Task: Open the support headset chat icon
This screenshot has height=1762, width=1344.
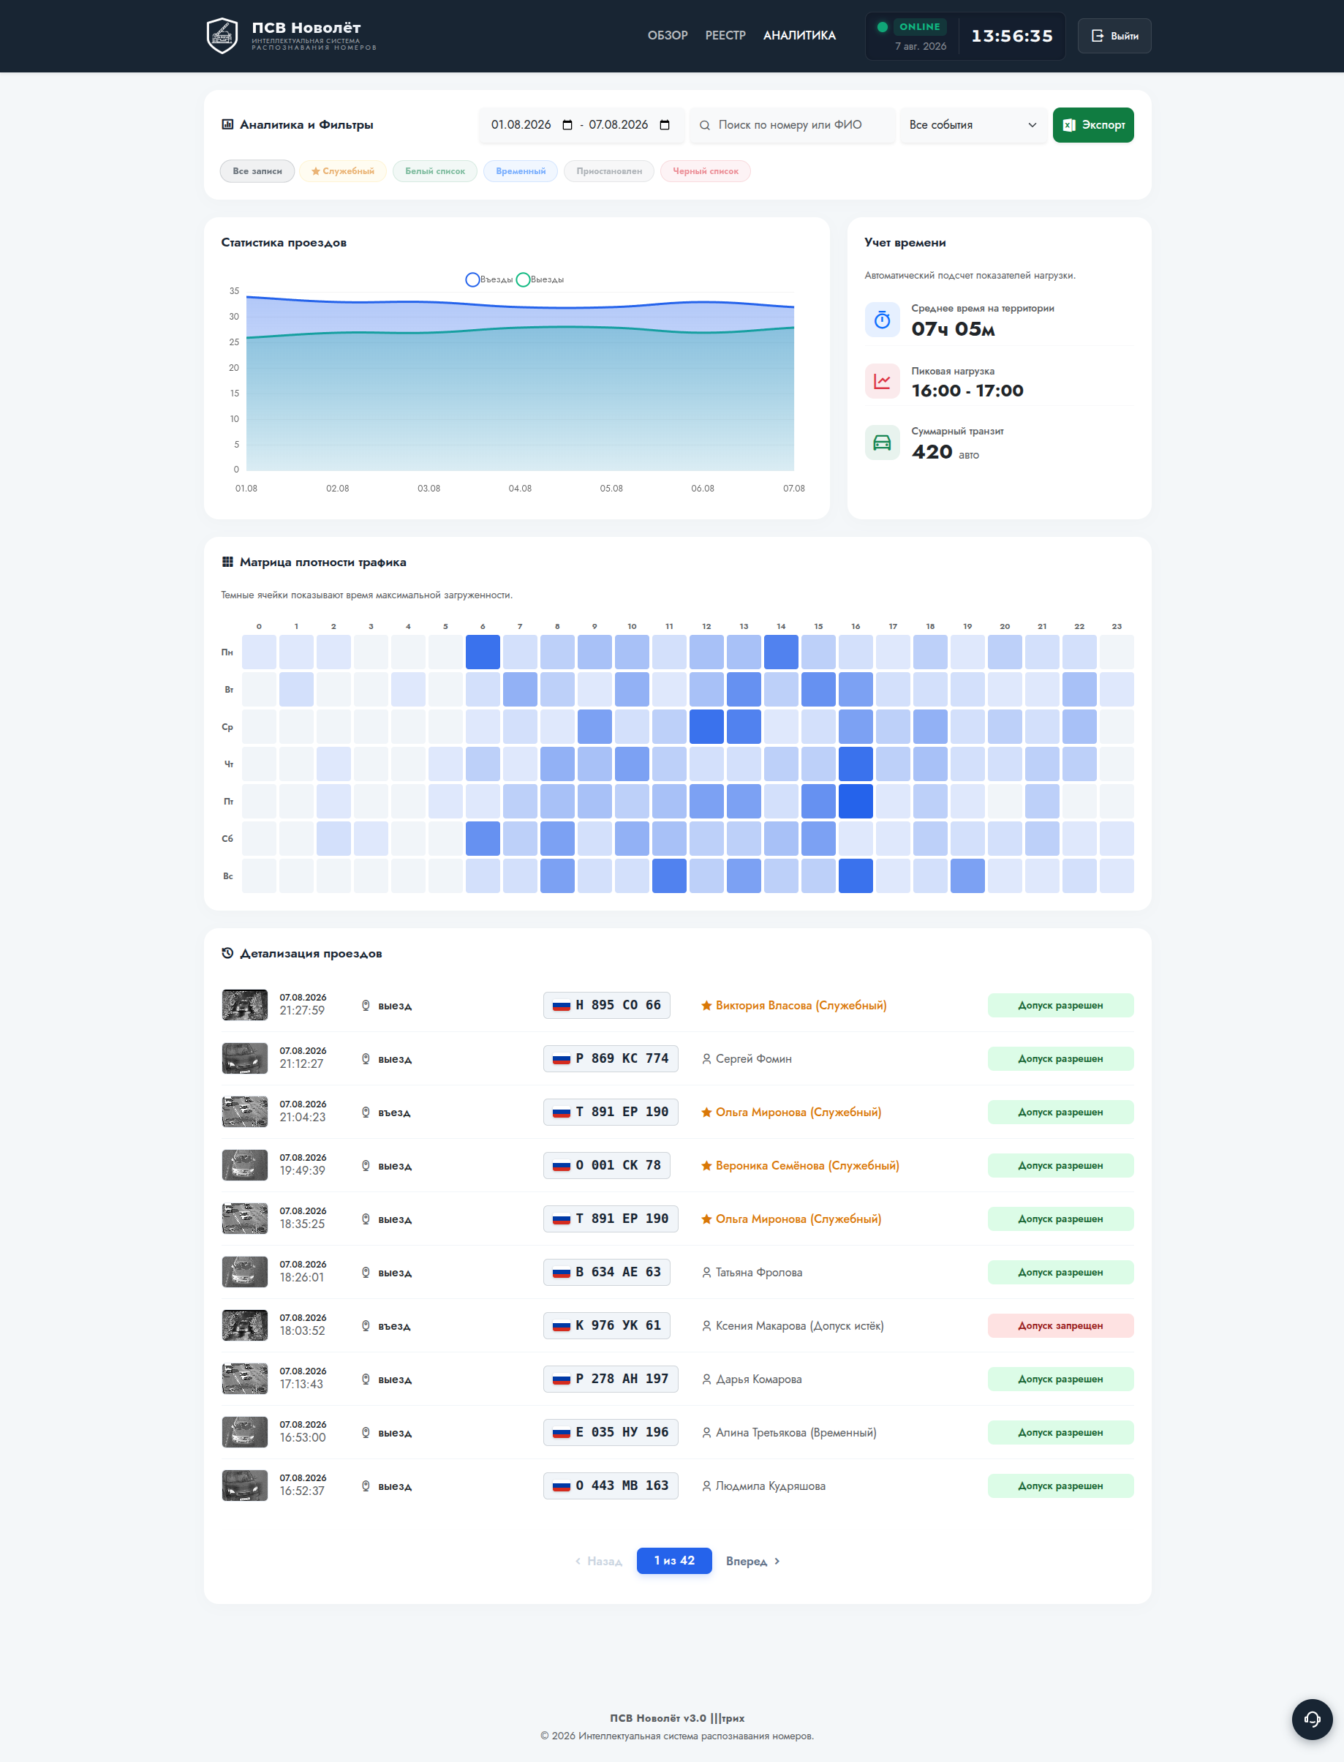Action: point(1312,1719)
